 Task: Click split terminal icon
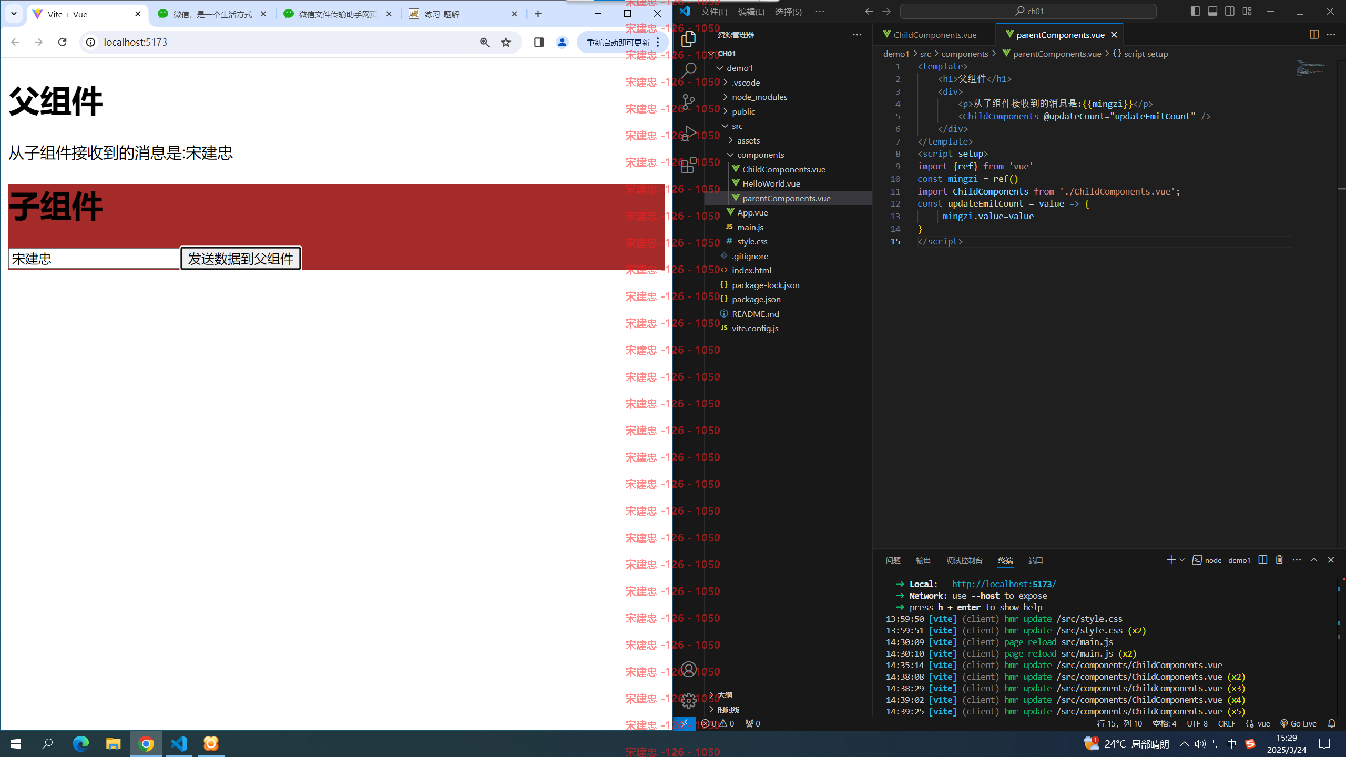pyautogui.click(x=1262, y=560)
